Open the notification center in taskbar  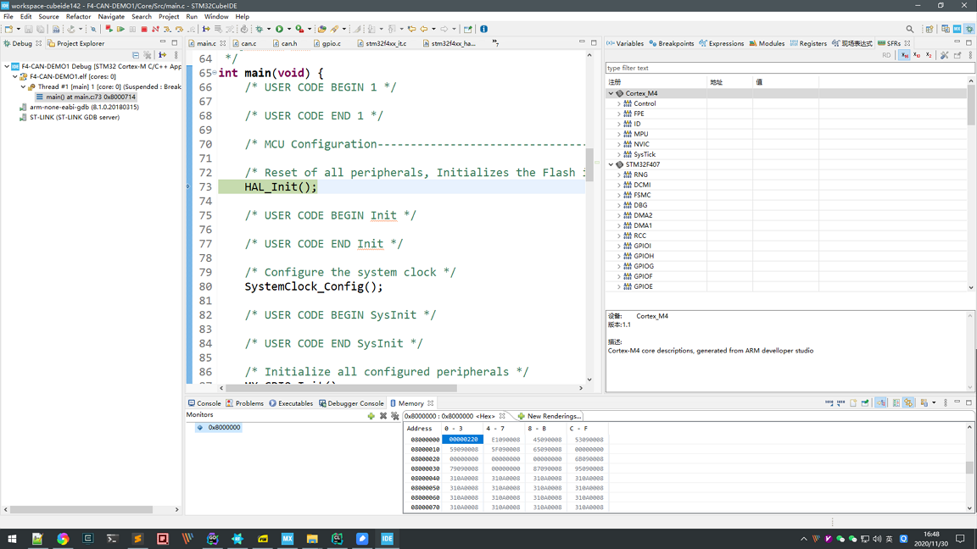[x=960, y=539]
